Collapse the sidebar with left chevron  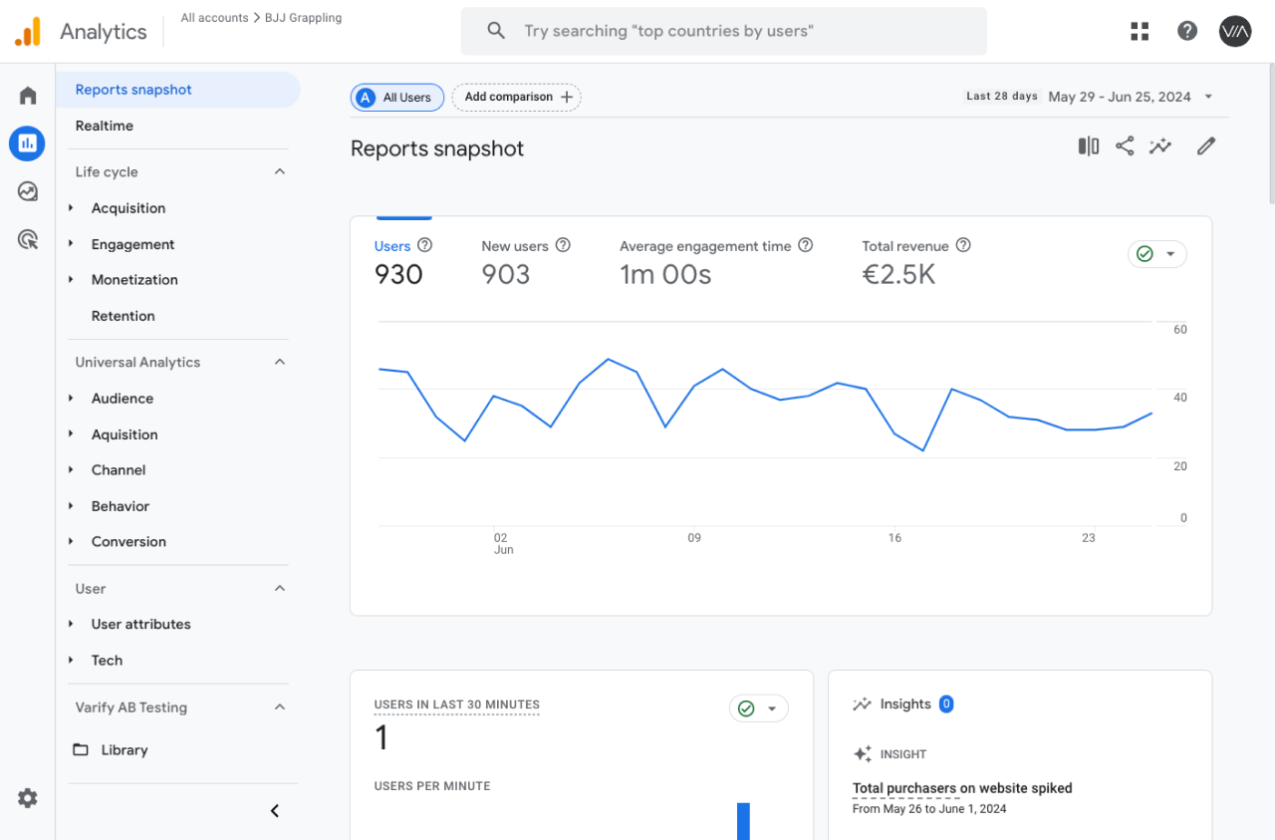(275, 811)
